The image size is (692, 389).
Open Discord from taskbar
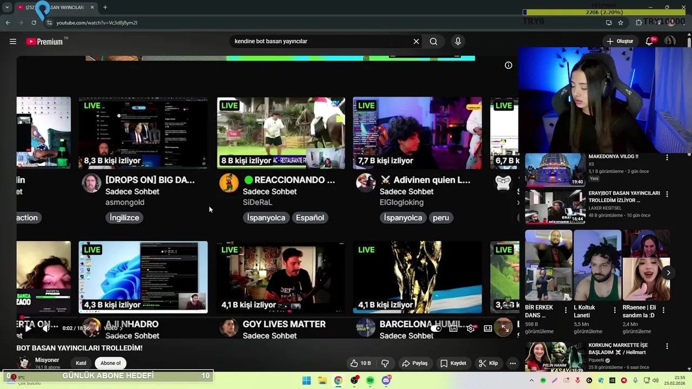pos(386,381)
